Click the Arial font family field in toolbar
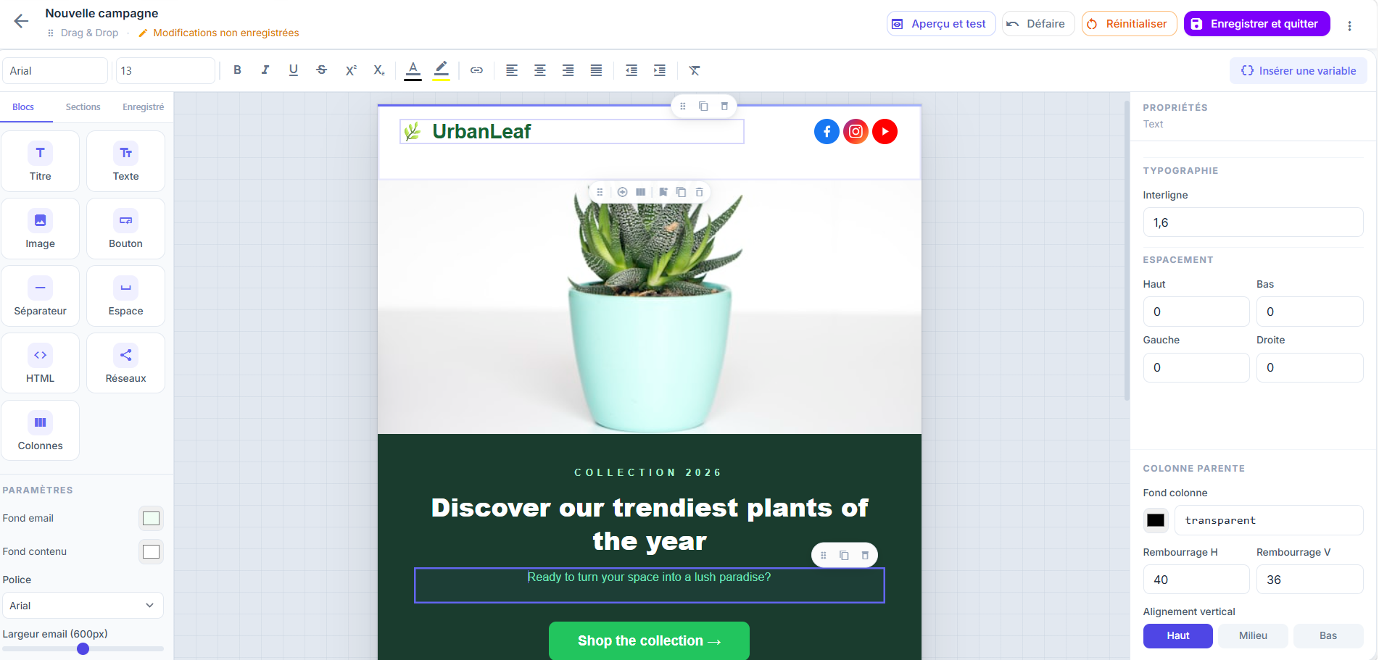The width and height of the screenshot is (1379, 660). (x=56, y=71)
